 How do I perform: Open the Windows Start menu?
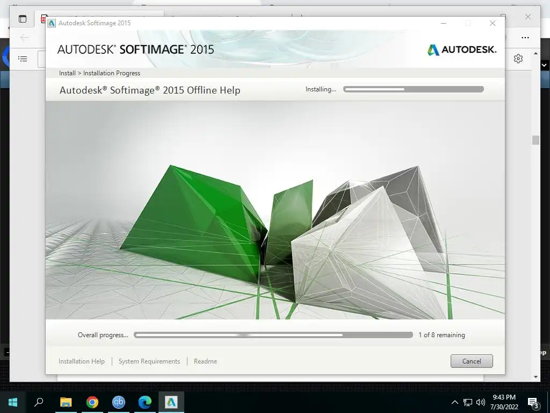pyautogui.click(x=13, y=402)
